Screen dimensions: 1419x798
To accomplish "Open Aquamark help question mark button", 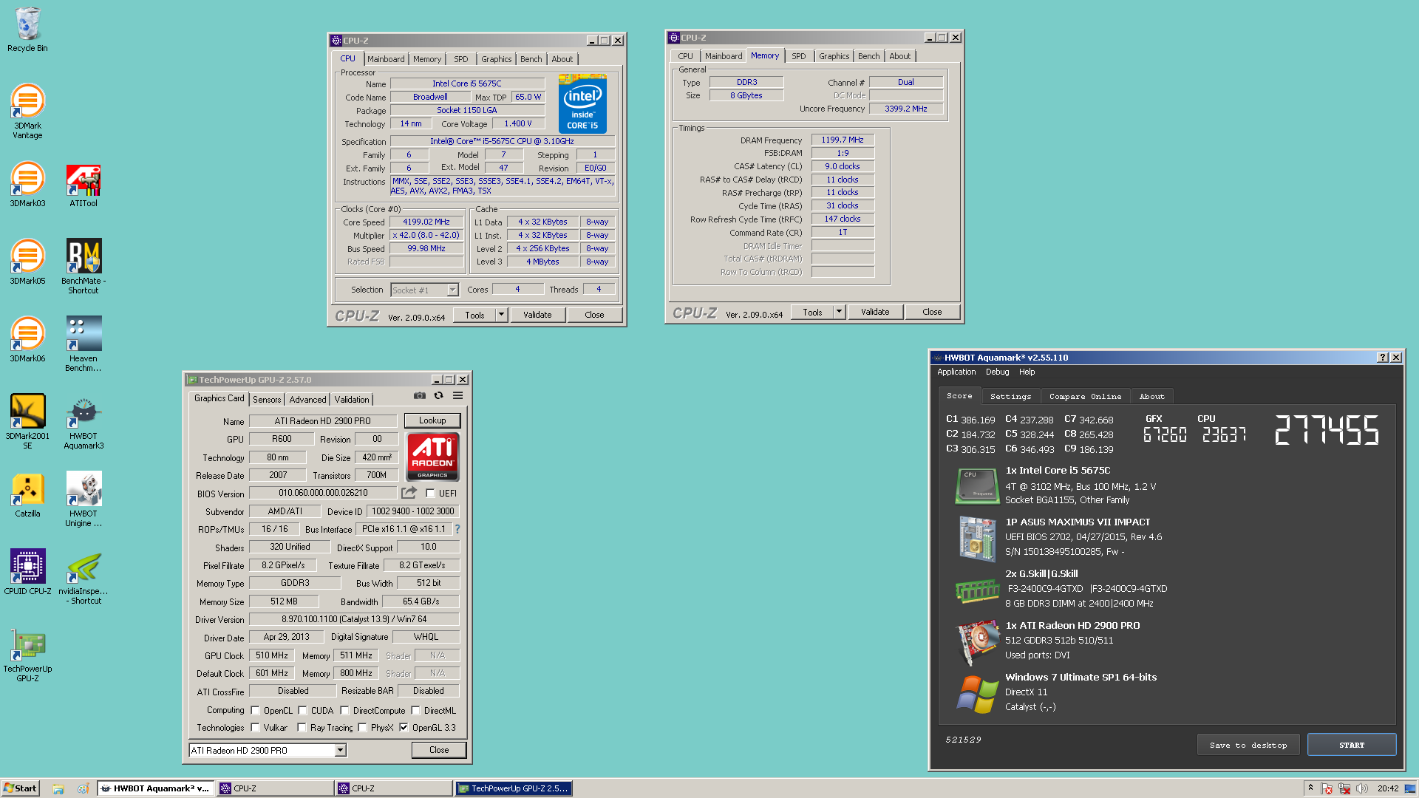I will coord(1383,358).
